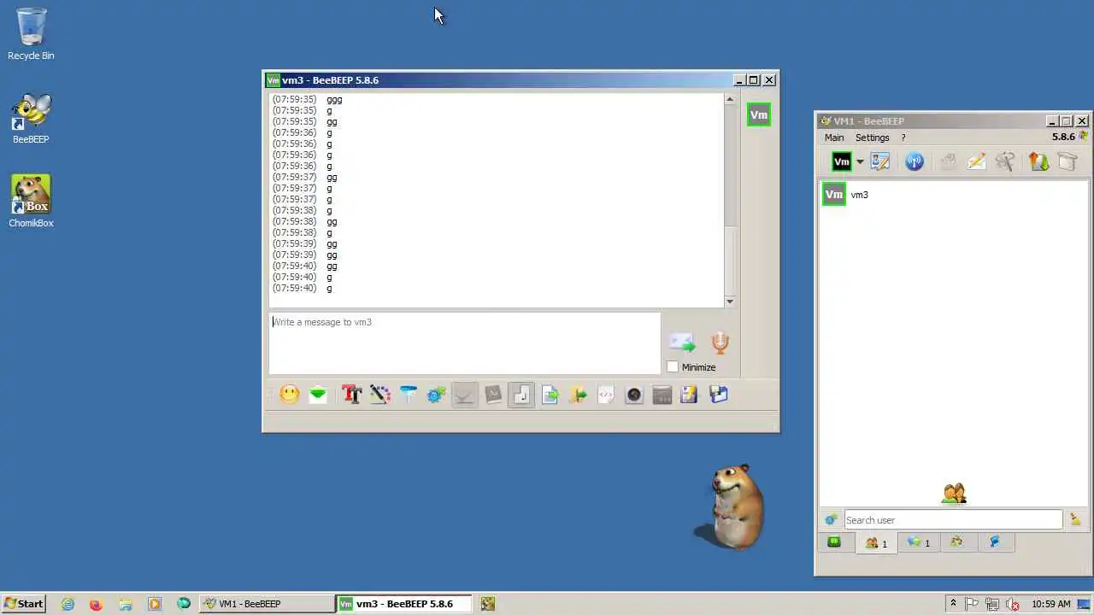Edit profile with user card icon

point(880,161)
